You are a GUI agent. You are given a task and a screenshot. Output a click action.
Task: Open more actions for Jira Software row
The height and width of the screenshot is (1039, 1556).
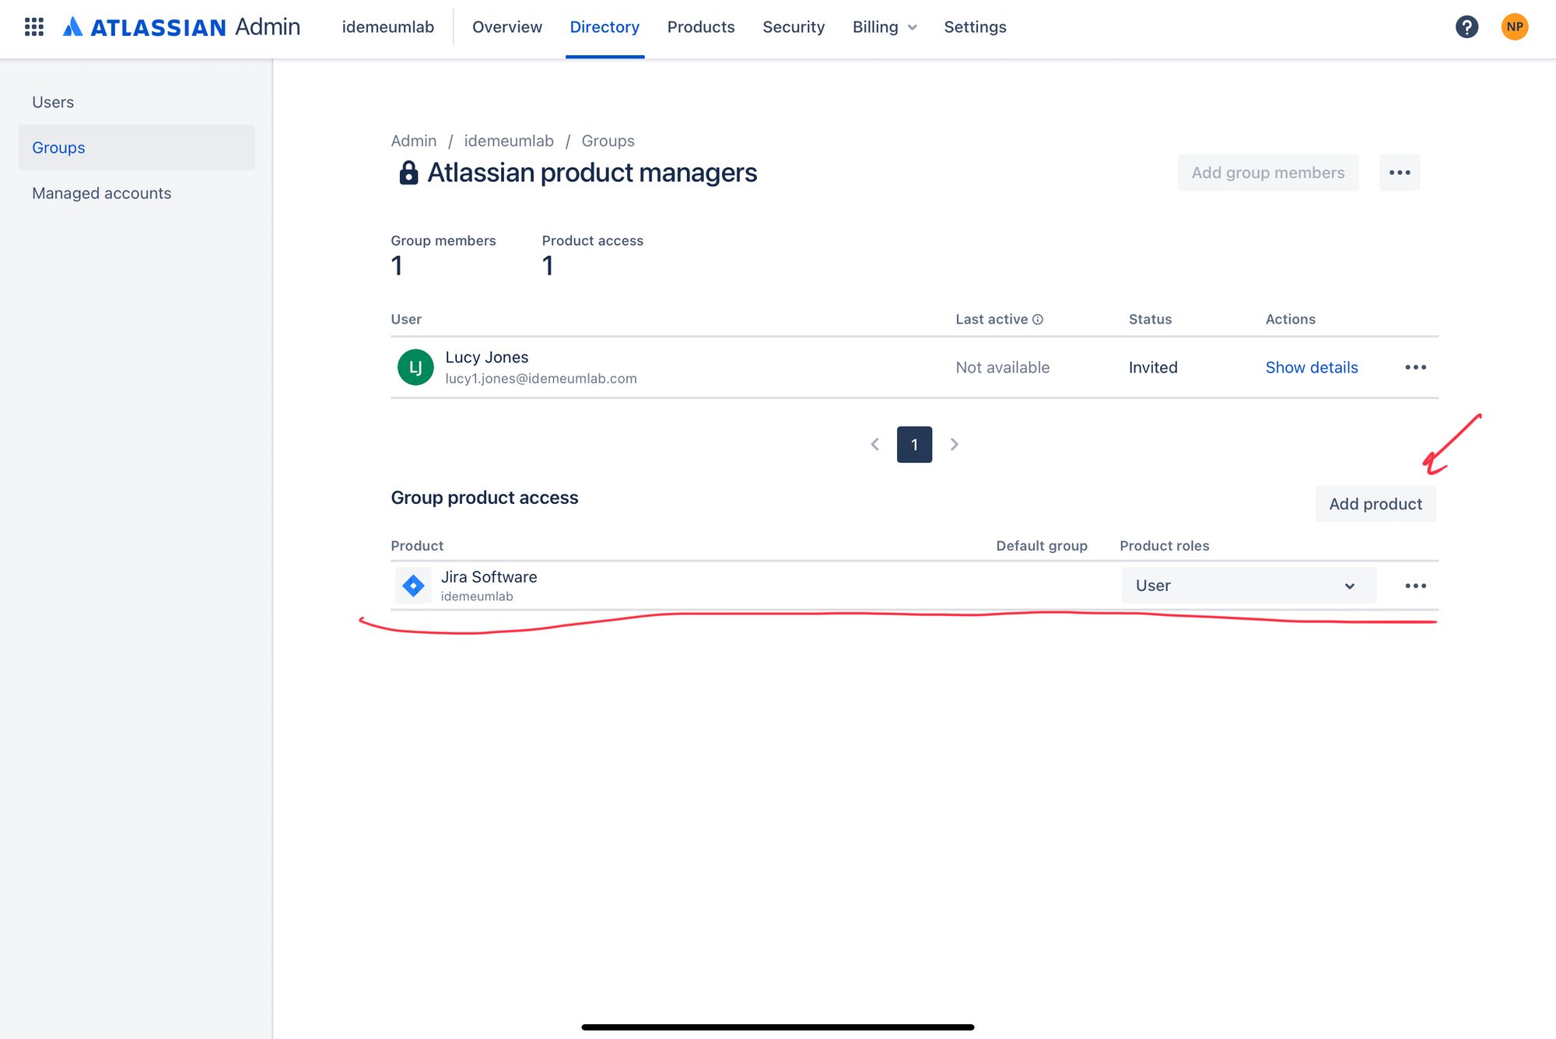tap(1415, 586)
